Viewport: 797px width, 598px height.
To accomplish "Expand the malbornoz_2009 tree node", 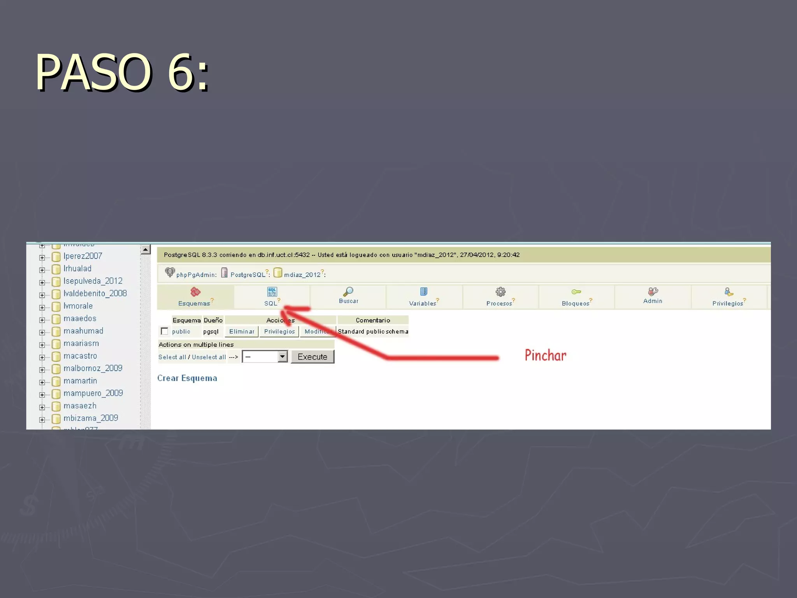I will (42, 370).
